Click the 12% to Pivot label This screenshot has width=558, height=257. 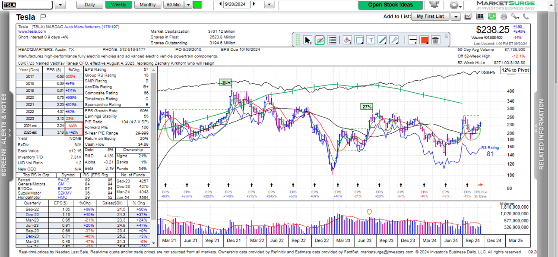tap(515, 70)
